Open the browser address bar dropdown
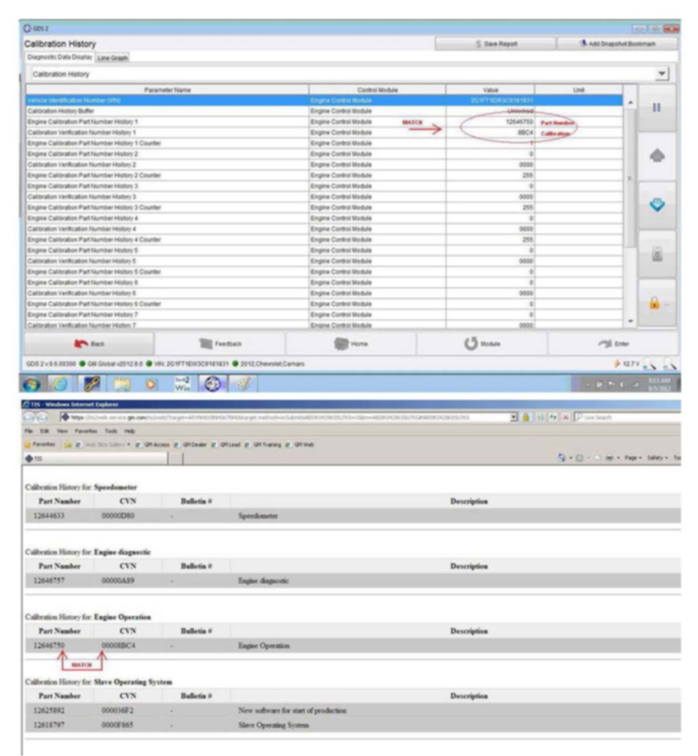This screenshot has width=698, height=756. tap(514, 417)
